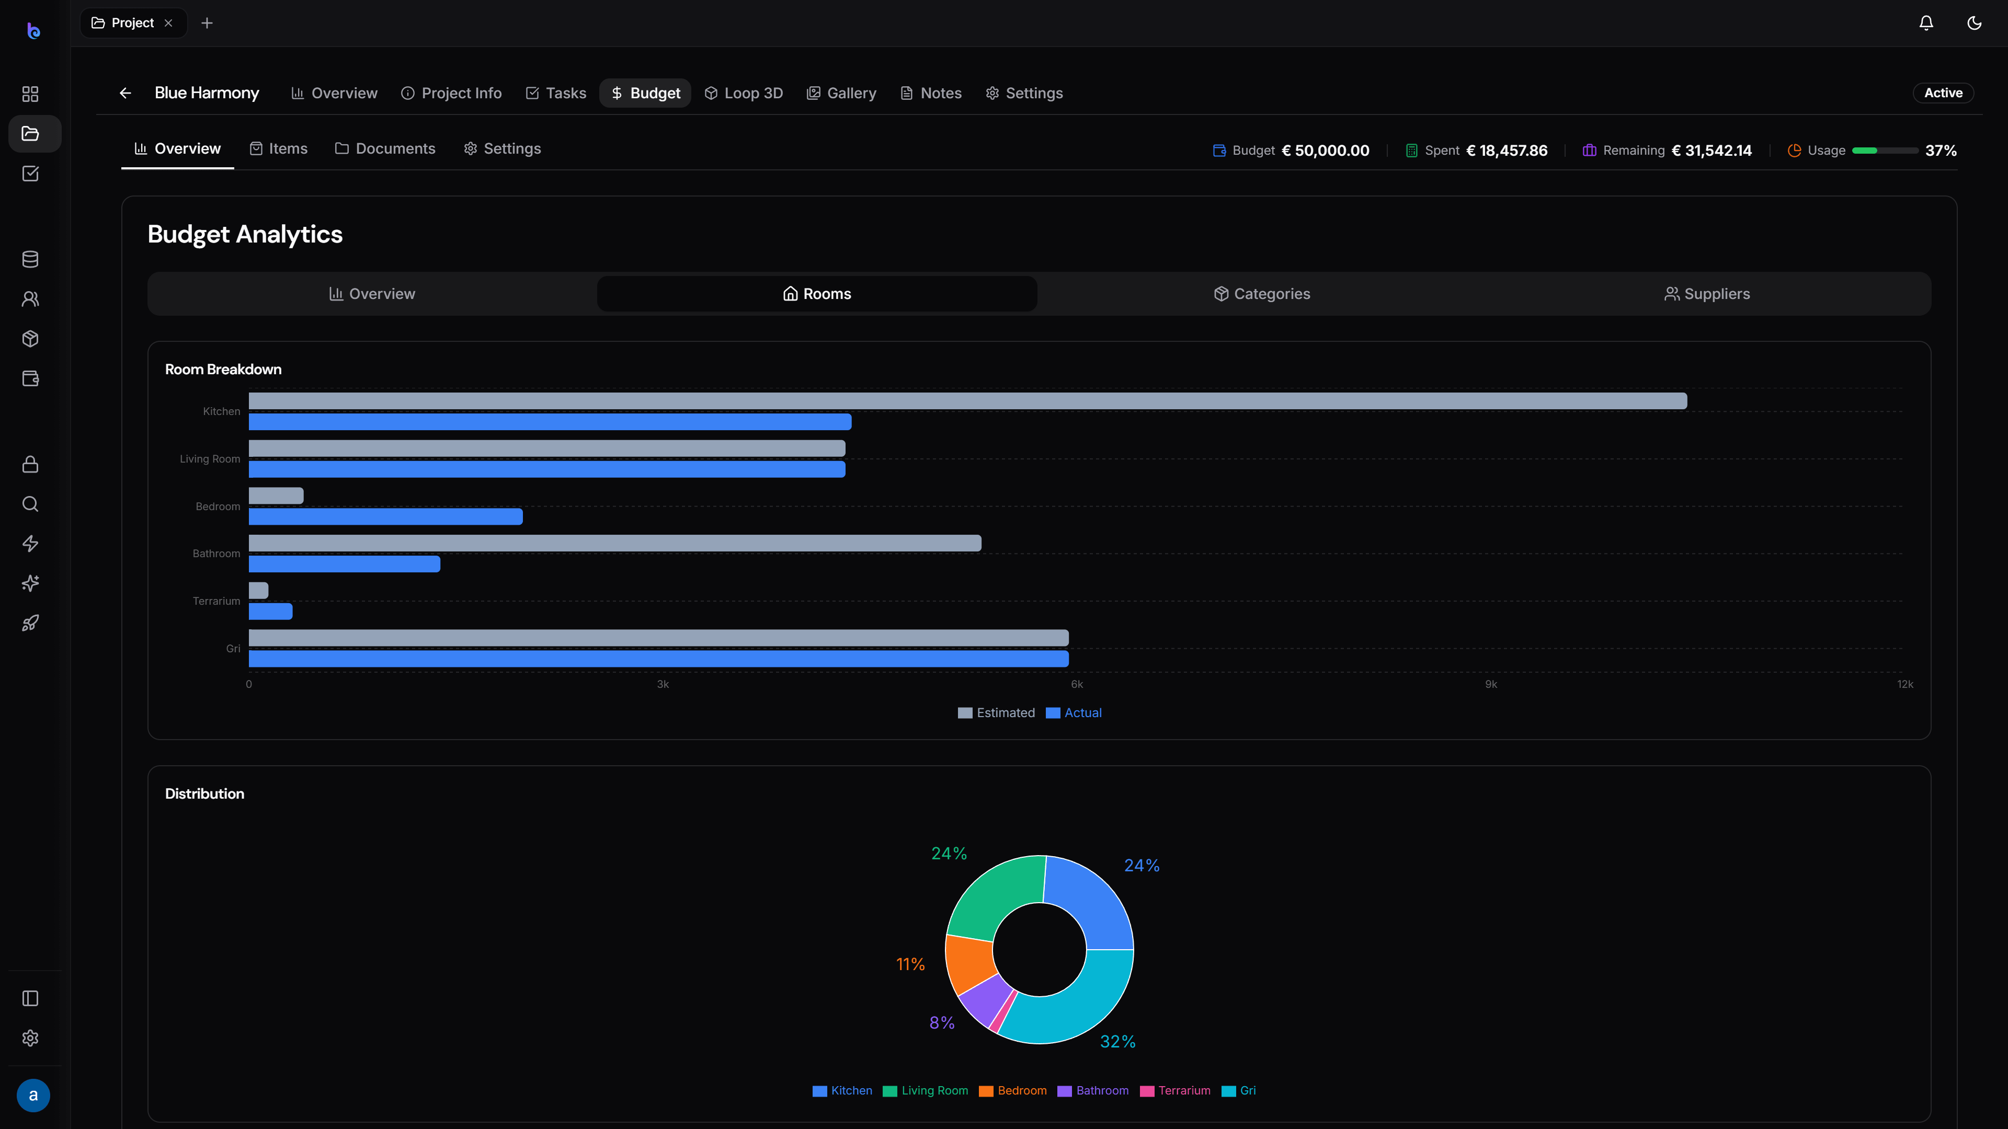Select the budget Overview sub-tab
This screenshot has width=2008, height=1129.
pos(178,148)
